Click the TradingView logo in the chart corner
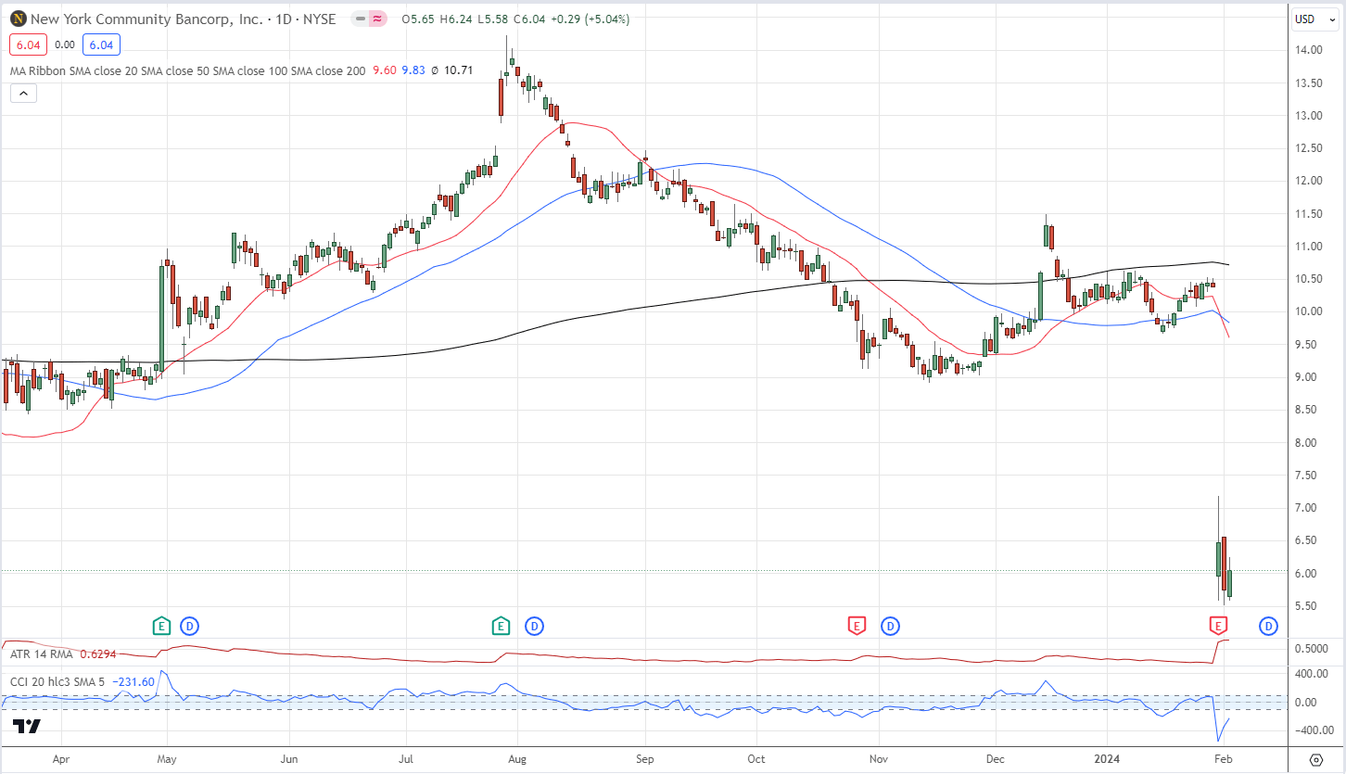 click(x=27, y=727)
